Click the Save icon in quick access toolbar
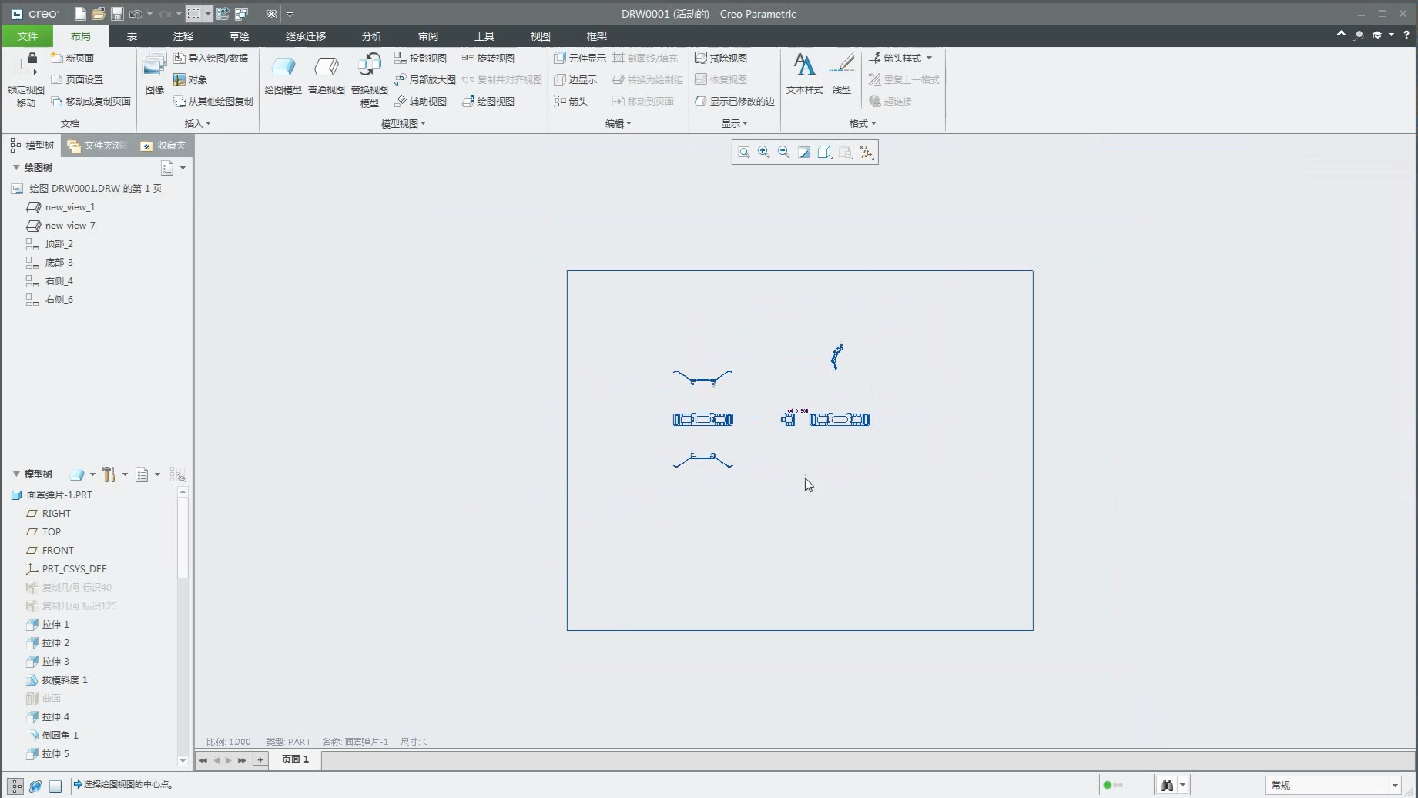This screenshot has width=1418, height=798. tap(116, 14)
